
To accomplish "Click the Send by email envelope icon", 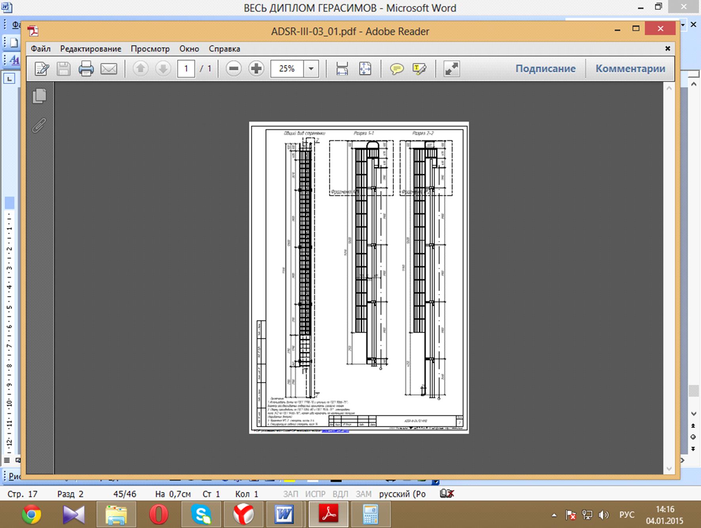I will pos(109,69).
